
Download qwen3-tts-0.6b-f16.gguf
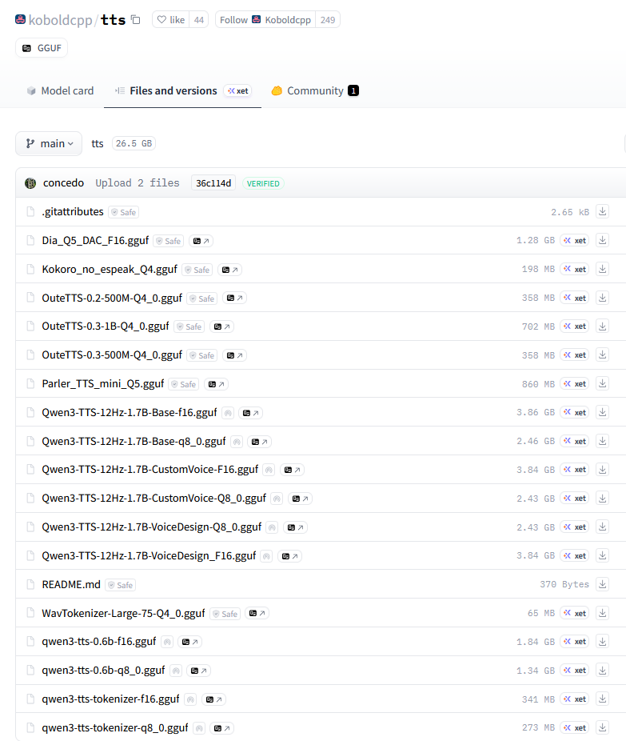click(x=602, y=641)
